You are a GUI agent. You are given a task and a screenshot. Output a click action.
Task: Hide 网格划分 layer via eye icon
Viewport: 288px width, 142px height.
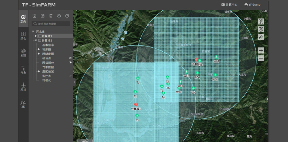coord(70,63)
